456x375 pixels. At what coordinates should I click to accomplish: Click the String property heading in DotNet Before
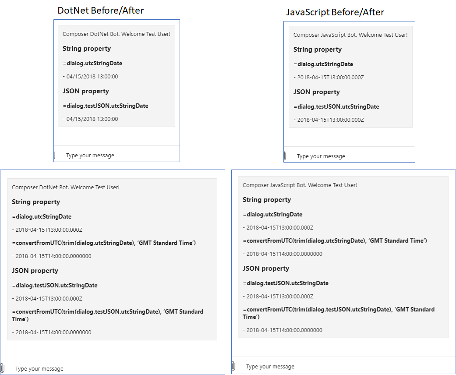[x=86, y=49]
